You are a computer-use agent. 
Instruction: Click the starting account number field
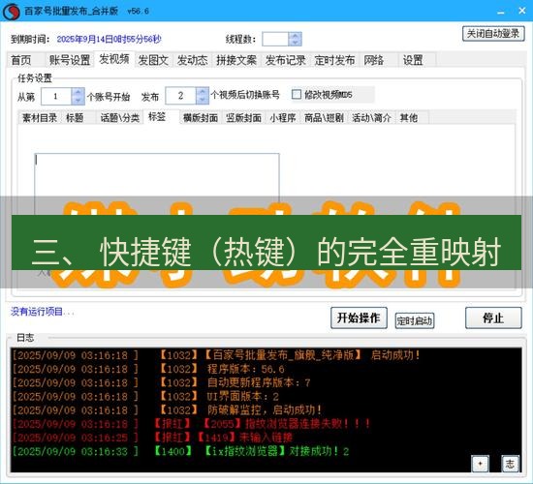click(x=56, y=96)
